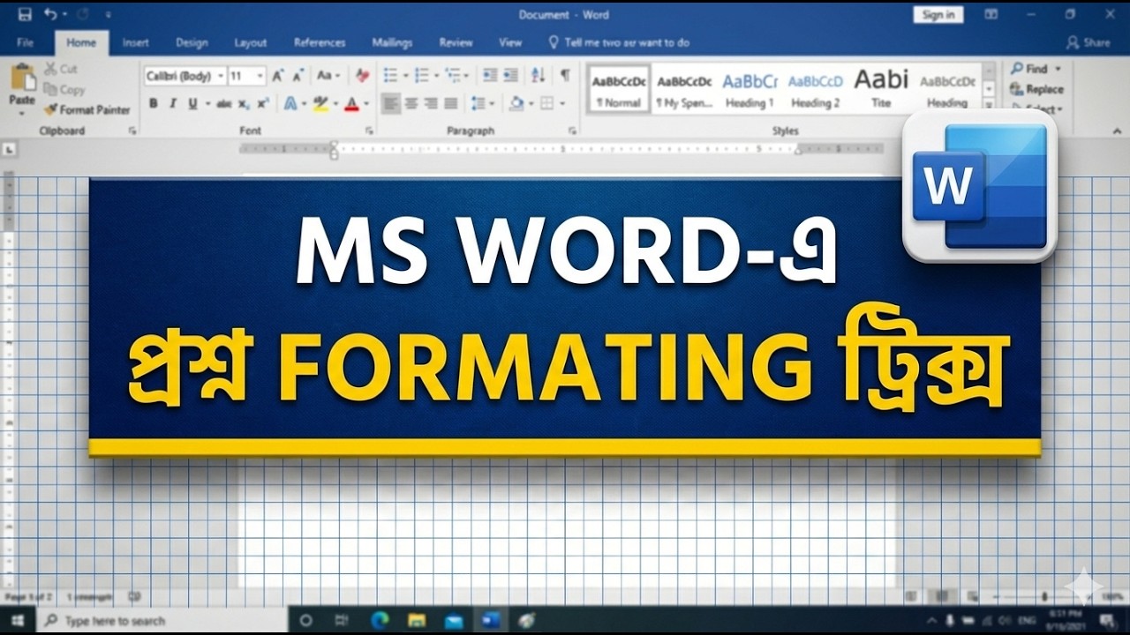
Task: Increase the font size with Grow Font
Action: (x=278, y=76)
